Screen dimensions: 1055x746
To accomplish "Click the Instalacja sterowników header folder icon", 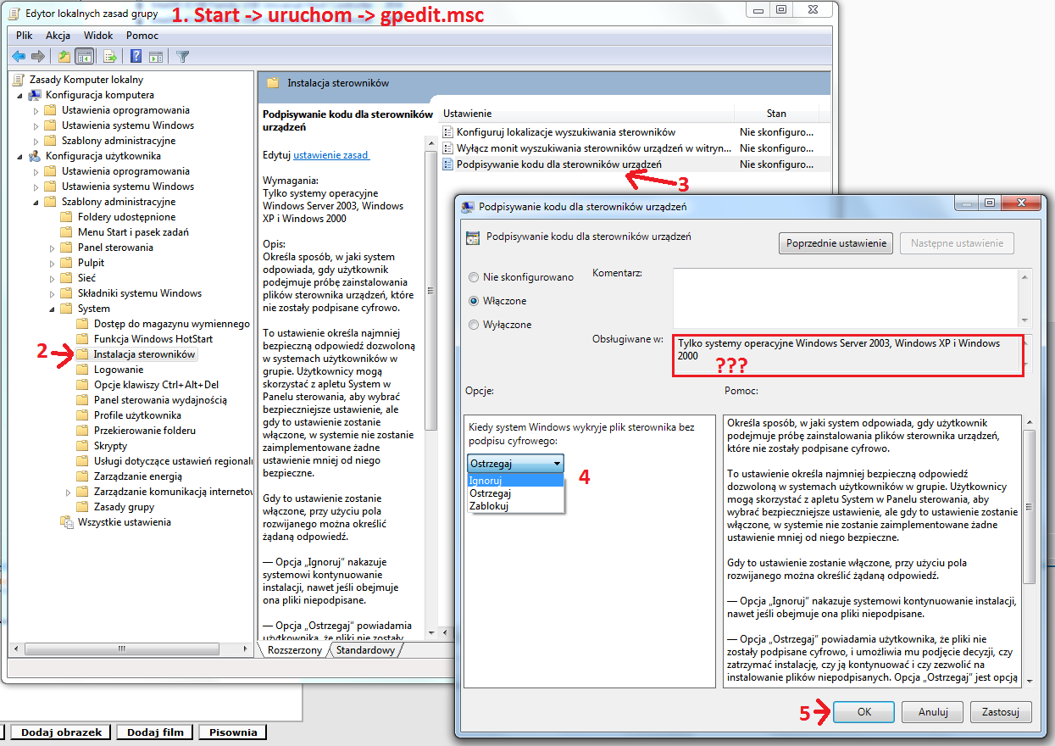I will pyautogui.click(x=273, y=83).
